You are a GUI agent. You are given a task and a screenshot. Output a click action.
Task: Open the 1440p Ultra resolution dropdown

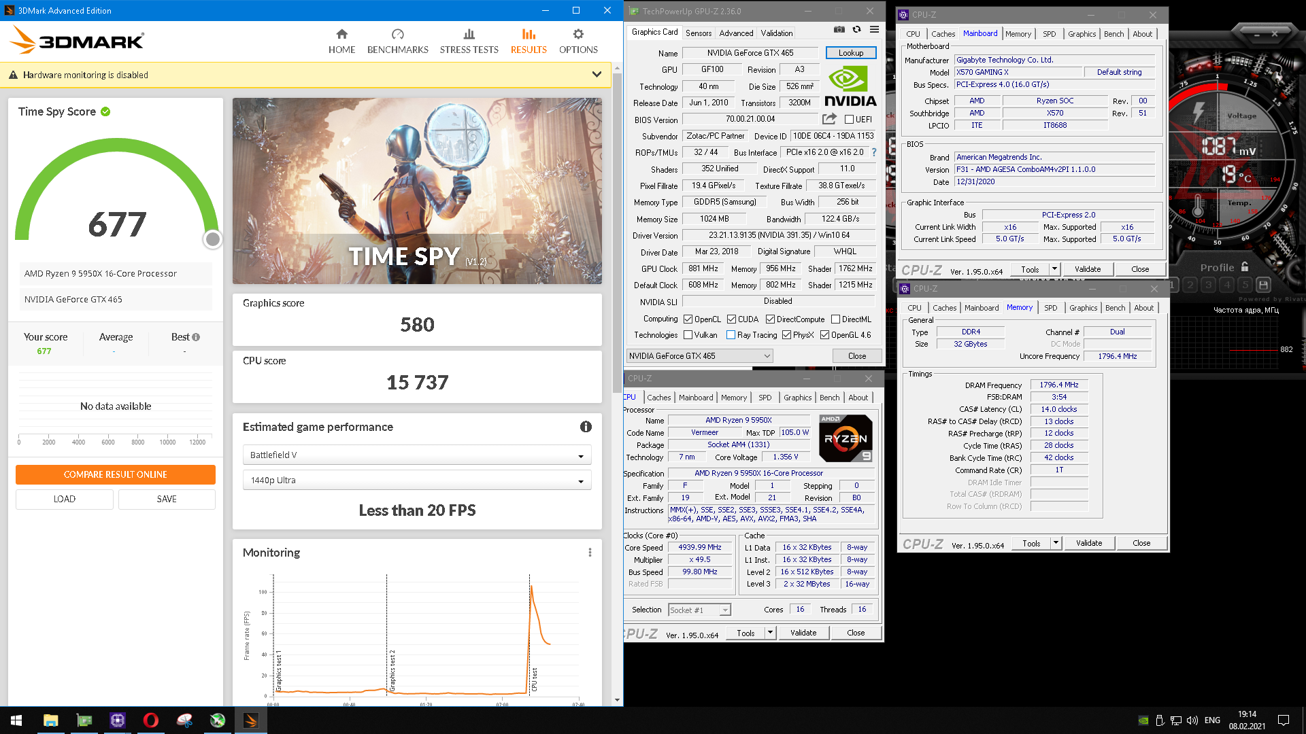point(417,480)
